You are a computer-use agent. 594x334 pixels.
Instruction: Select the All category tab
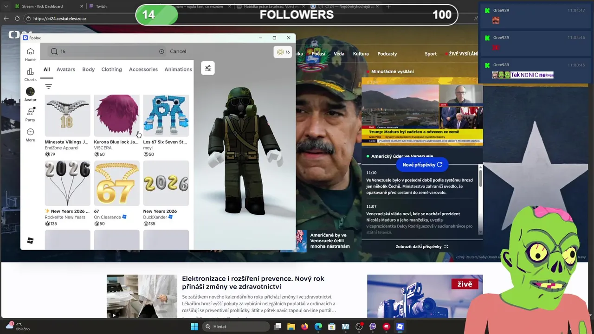[47, 69]
